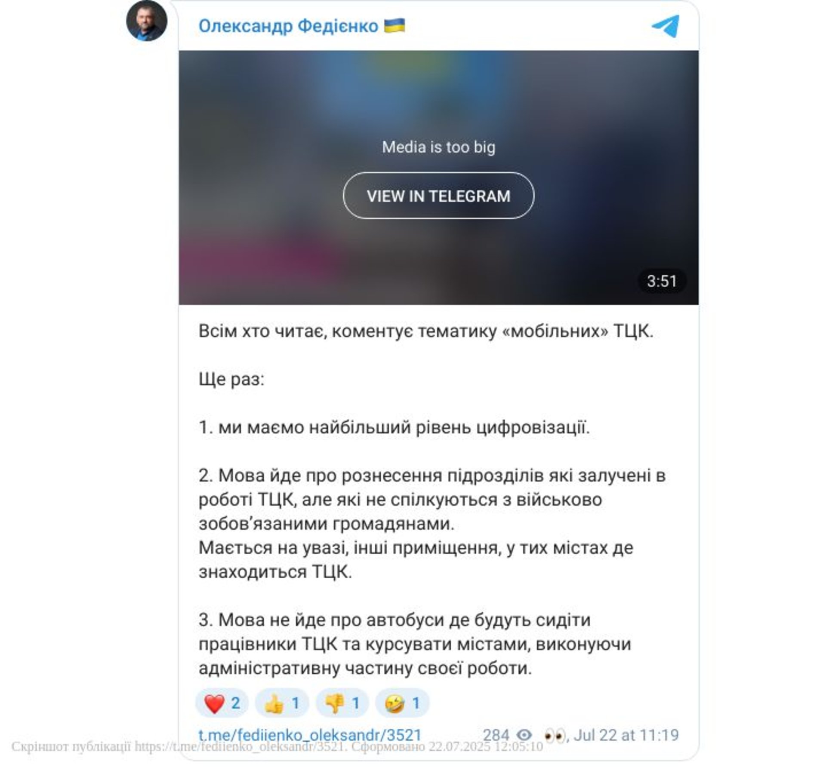Click the Jul 22 at 11:19 timestamp

pyautogui.click(x=626, y=735)
